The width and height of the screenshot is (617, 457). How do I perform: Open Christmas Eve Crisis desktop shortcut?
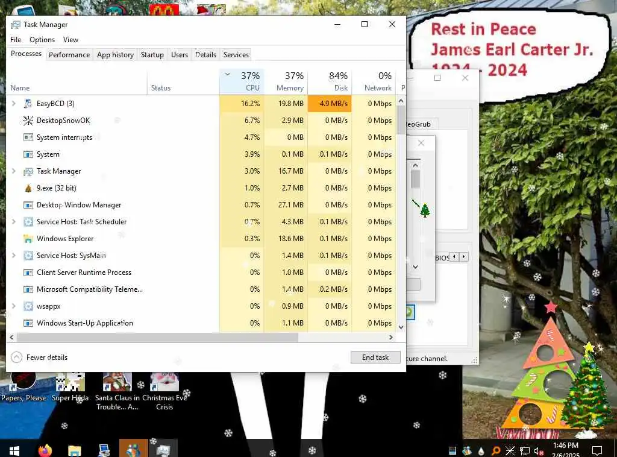[x=164, y=392]
